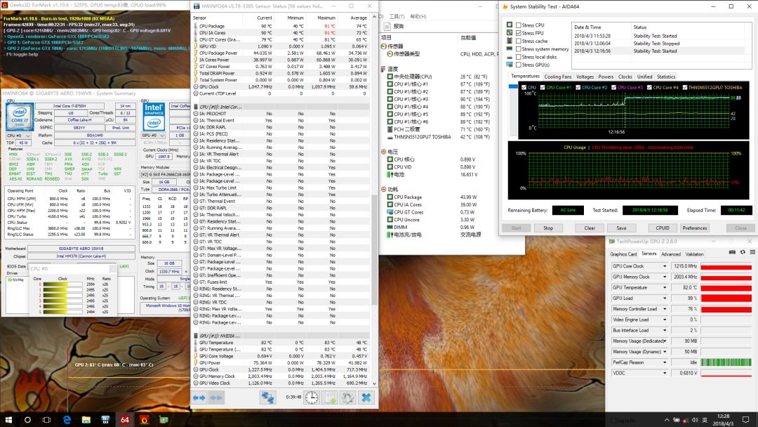The height and width of the screenshot is (427, 758).
Task: Click the AIDA64 Preferences button
Action: pos(695,228)
